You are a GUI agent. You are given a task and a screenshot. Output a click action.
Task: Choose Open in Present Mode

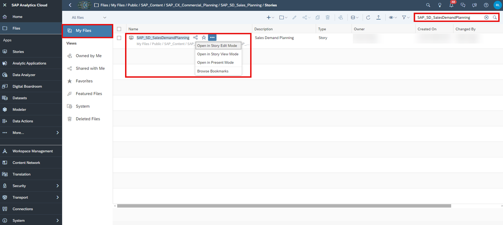[x=218, y=62]
